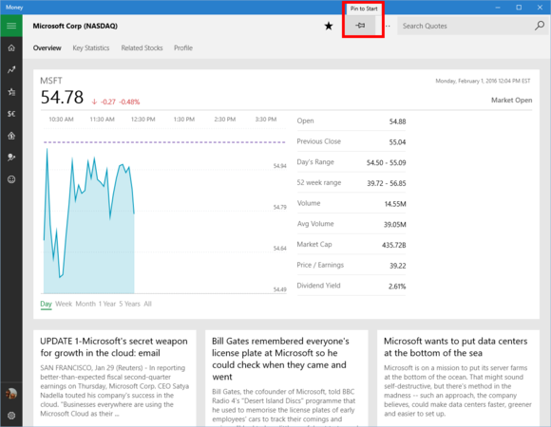This screenshot has height=427, width=551.
Task: Open the Send Feedback smiley icon
Action: 11,179
